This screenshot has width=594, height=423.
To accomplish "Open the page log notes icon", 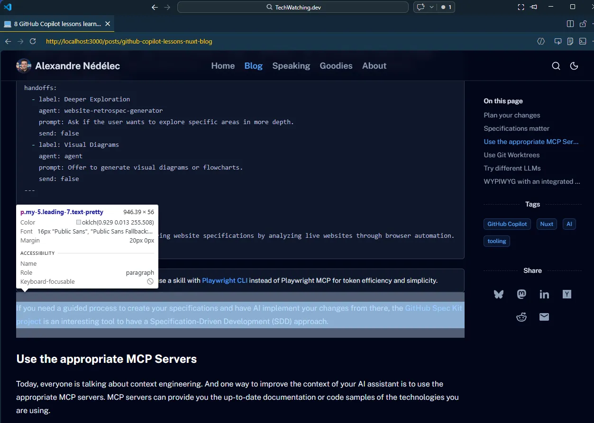I will 570,41.
